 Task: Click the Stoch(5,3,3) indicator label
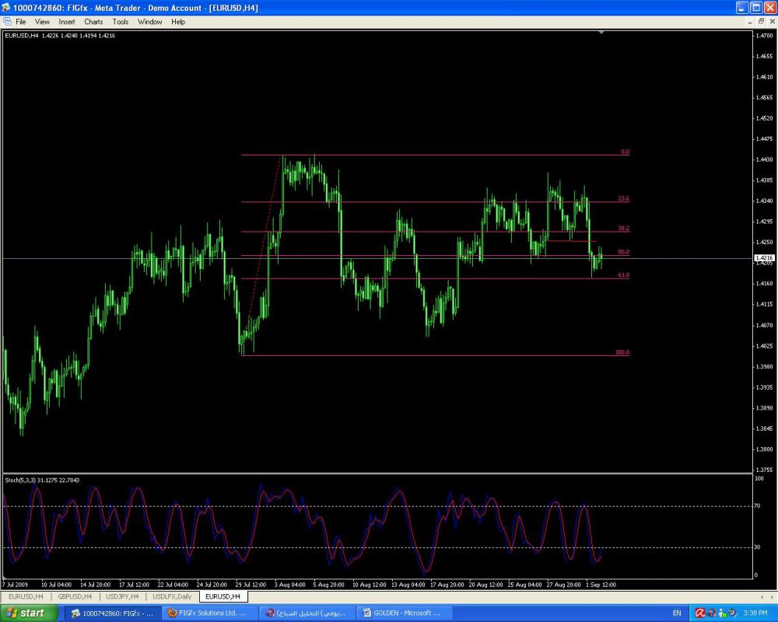coord(42,480)
